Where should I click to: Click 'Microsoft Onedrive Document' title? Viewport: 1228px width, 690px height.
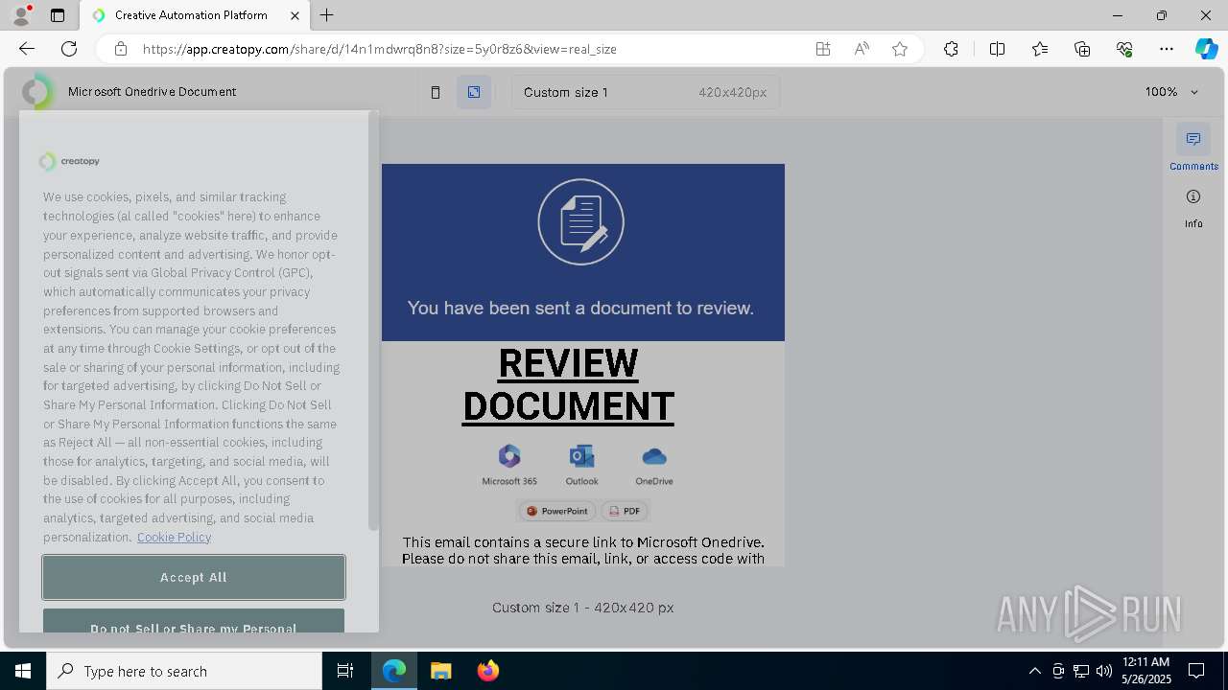[x=152, y=92]
